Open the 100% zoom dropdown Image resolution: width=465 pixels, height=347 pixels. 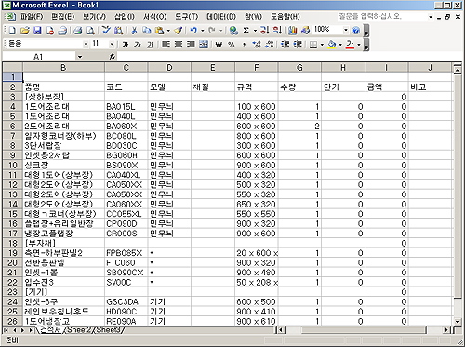tap(346, 30)
